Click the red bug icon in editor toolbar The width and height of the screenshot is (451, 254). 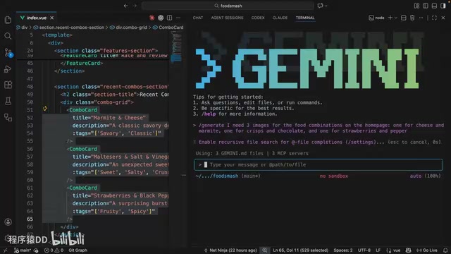(152, 18)
